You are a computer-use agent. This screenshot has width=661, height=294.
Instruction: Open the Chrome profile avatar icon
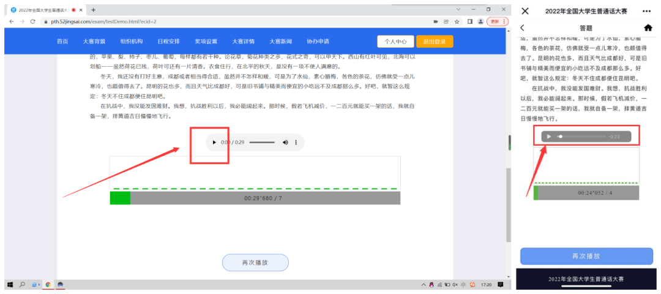pyautogui.click(x=480, y=21)
